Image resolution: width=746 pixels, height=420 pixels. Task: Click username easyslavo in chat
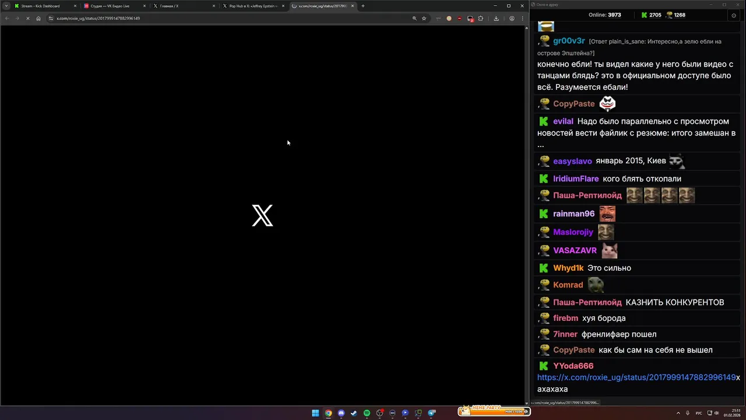pos(572,161)
